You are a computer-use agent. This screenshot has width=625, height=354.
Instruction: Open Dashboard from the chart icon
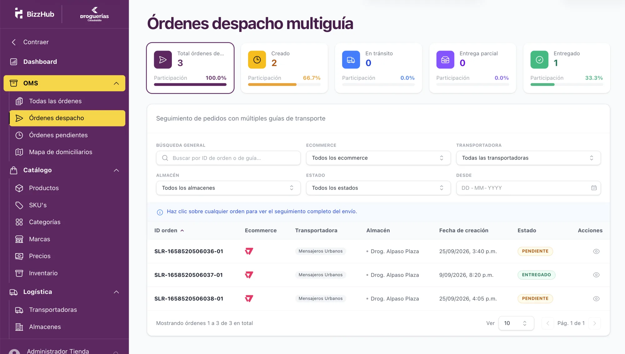(x=14, y=62)
